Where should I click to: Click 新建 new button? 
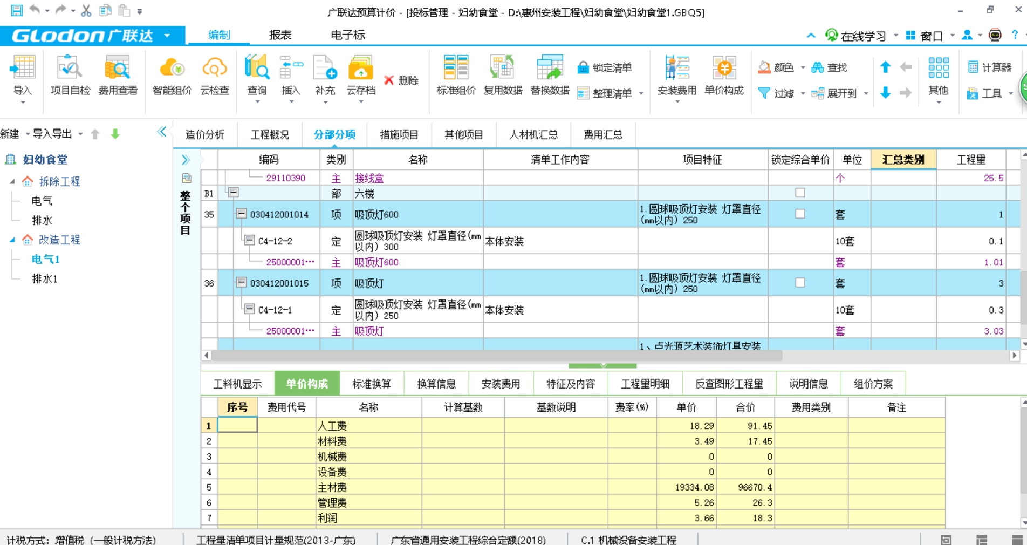[10, 134]
